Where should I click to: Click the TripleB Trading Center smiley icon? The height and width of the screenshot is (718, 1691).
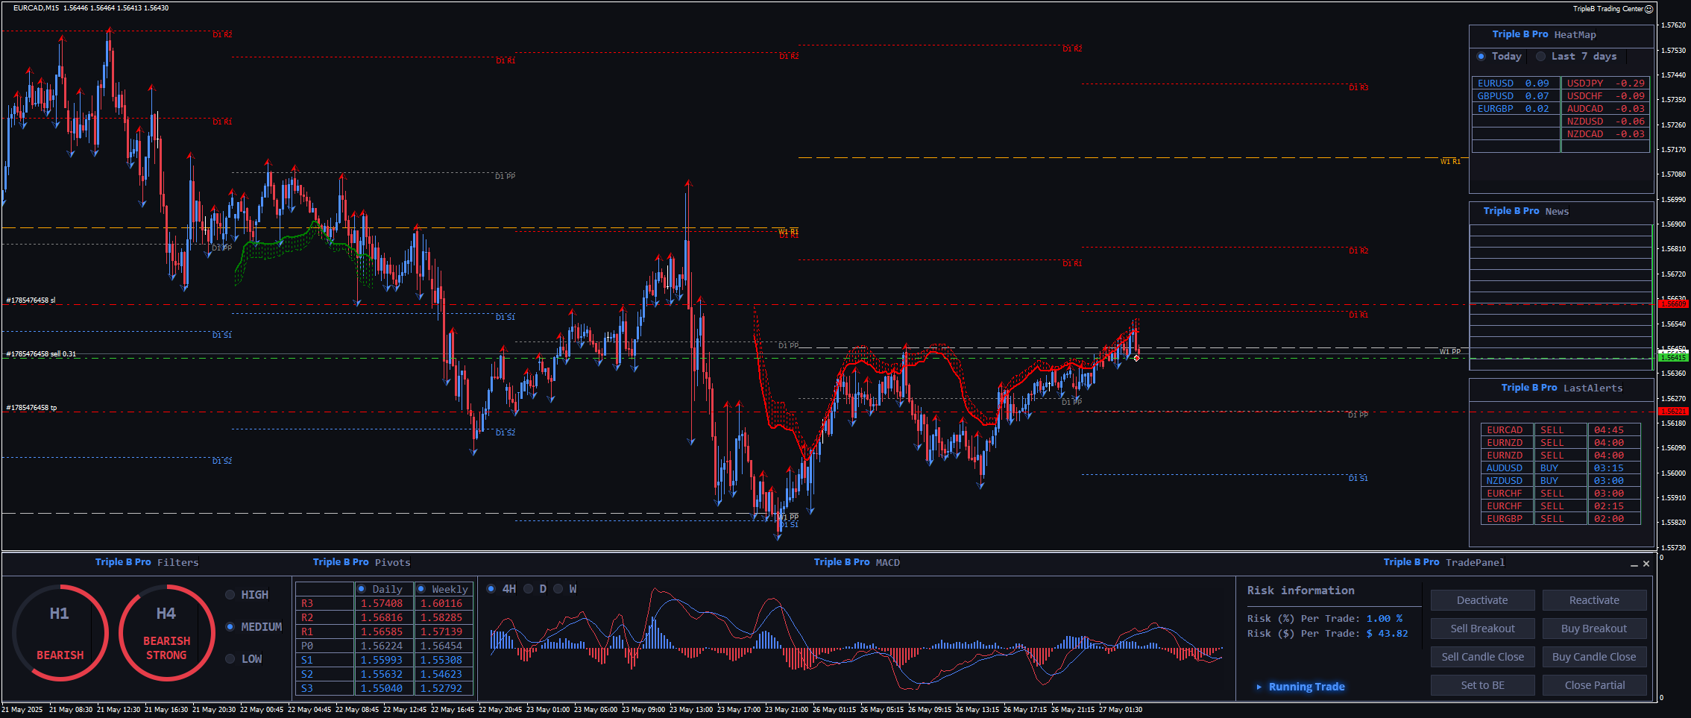tap(1649, 9)
